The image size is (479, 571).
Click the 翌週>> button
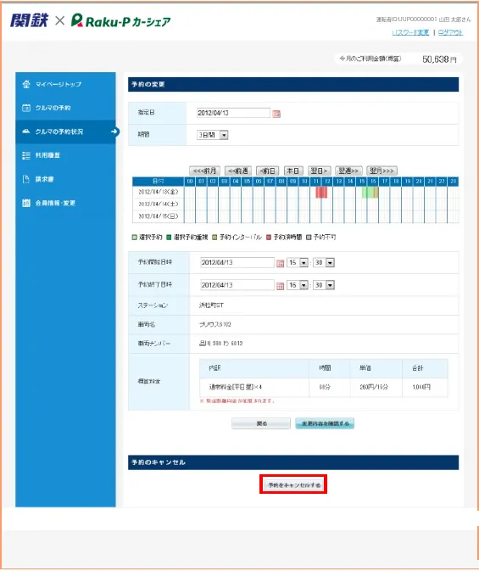(348, 171)
